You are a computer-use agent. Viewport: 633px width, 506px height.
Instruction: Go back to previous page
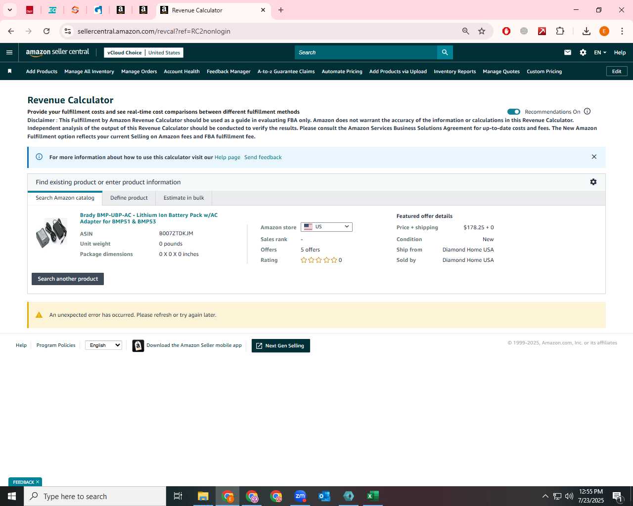pyautogui.click(x=11, y=31)
